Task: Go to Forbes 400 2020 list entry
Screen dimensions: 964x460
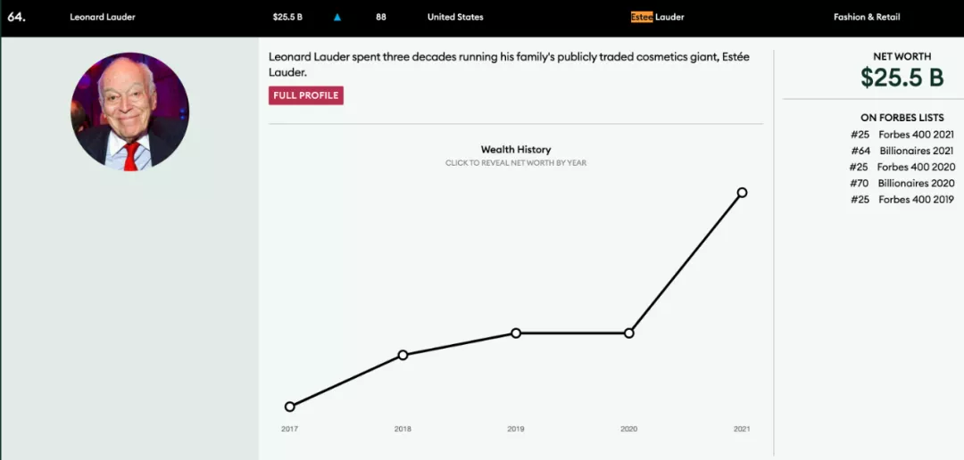Action: point(902,167)
